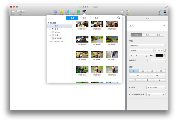Switch to the 布局 tab in format panel
Image resolution: width=177 pixels, height=122 pixels.
tap(147, 35)
